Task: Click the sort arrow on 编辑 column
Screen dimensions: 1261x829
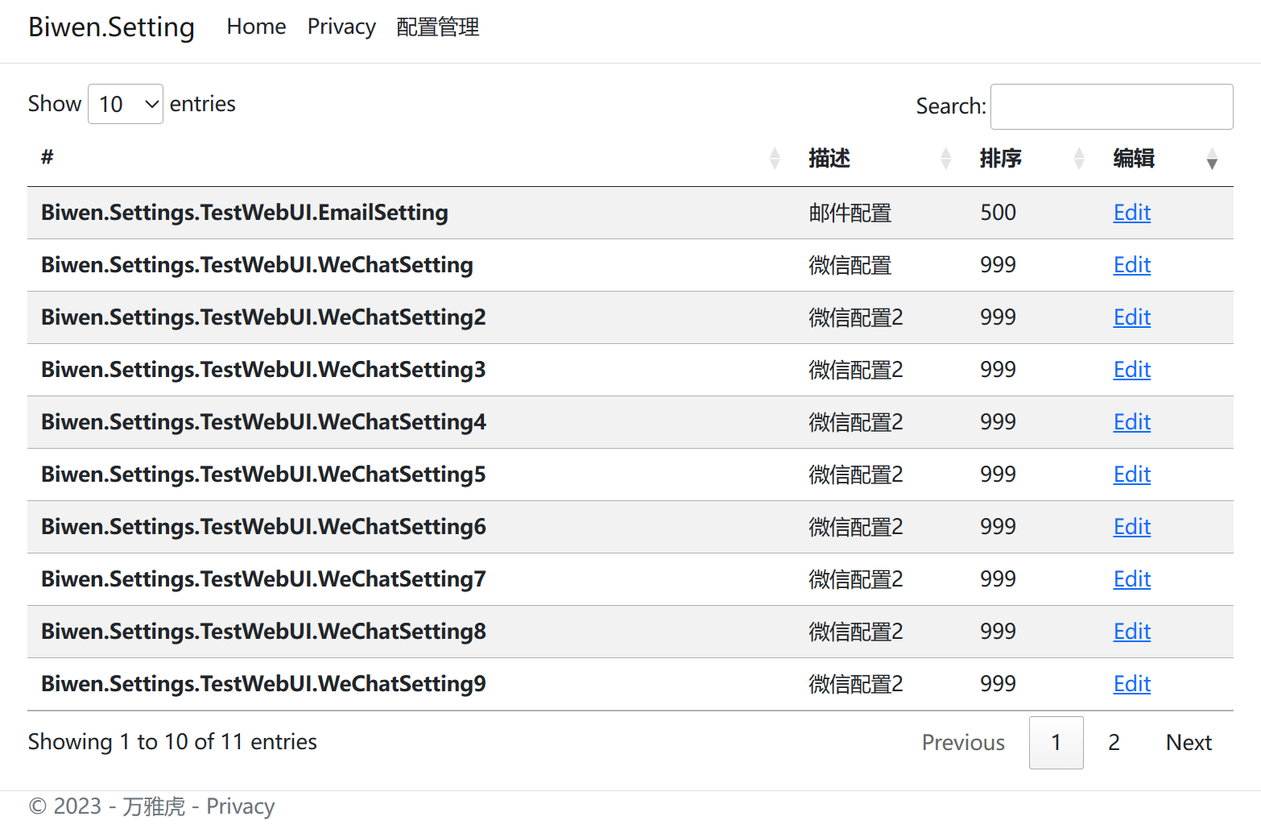Action: tap(1213, 160)
